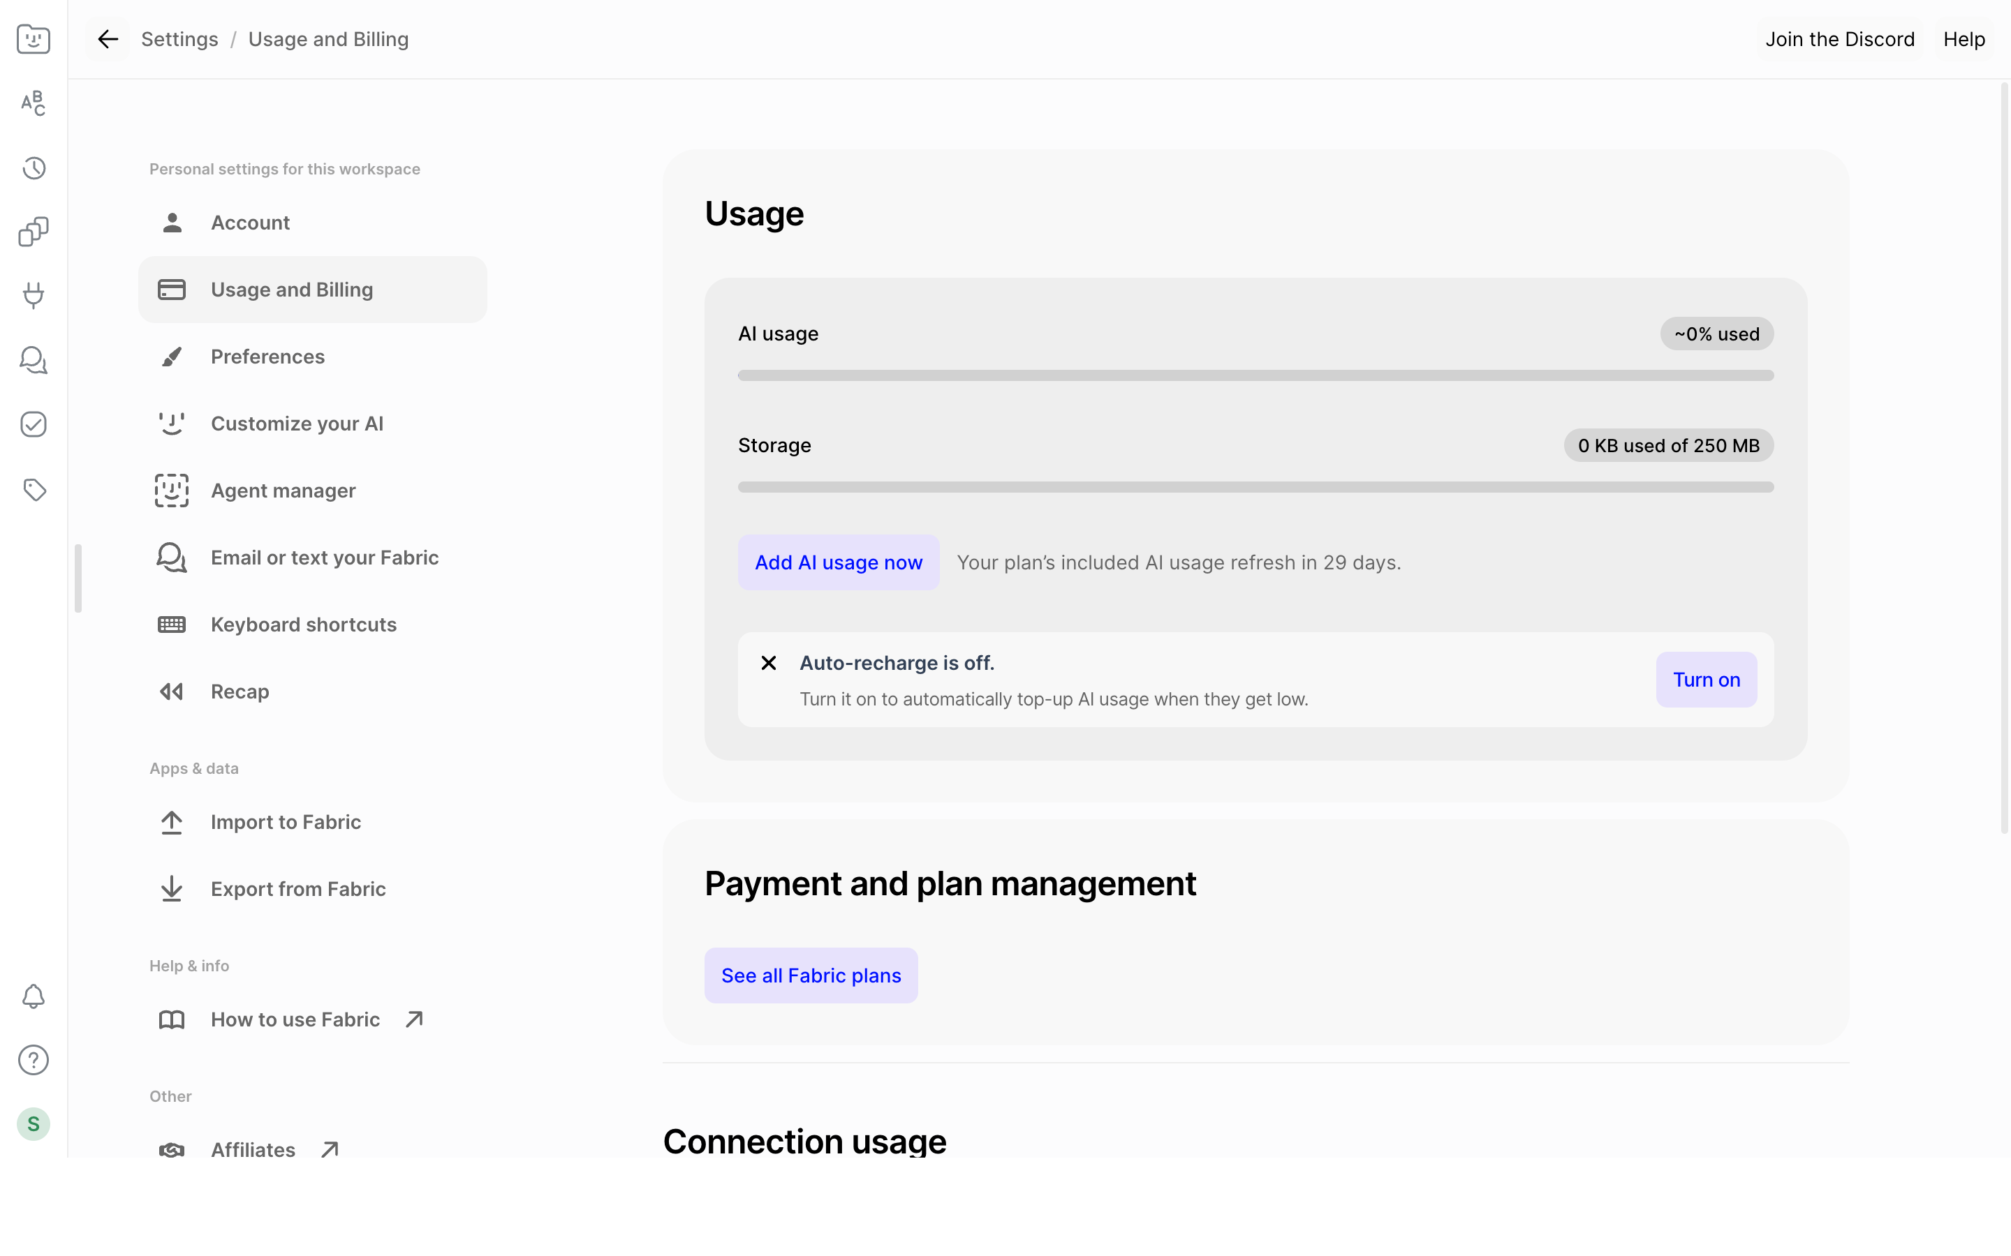Click the rewind icon beside Recap
The height and width of the screenshot is (1256, 2011).
click(172, 691)
